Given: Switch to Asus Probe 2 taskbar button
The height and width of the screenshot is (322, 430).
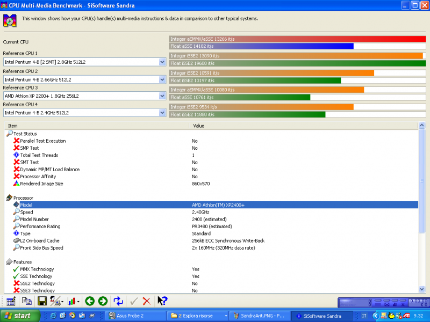Looking at the screenshot, I should pos(135,316).
